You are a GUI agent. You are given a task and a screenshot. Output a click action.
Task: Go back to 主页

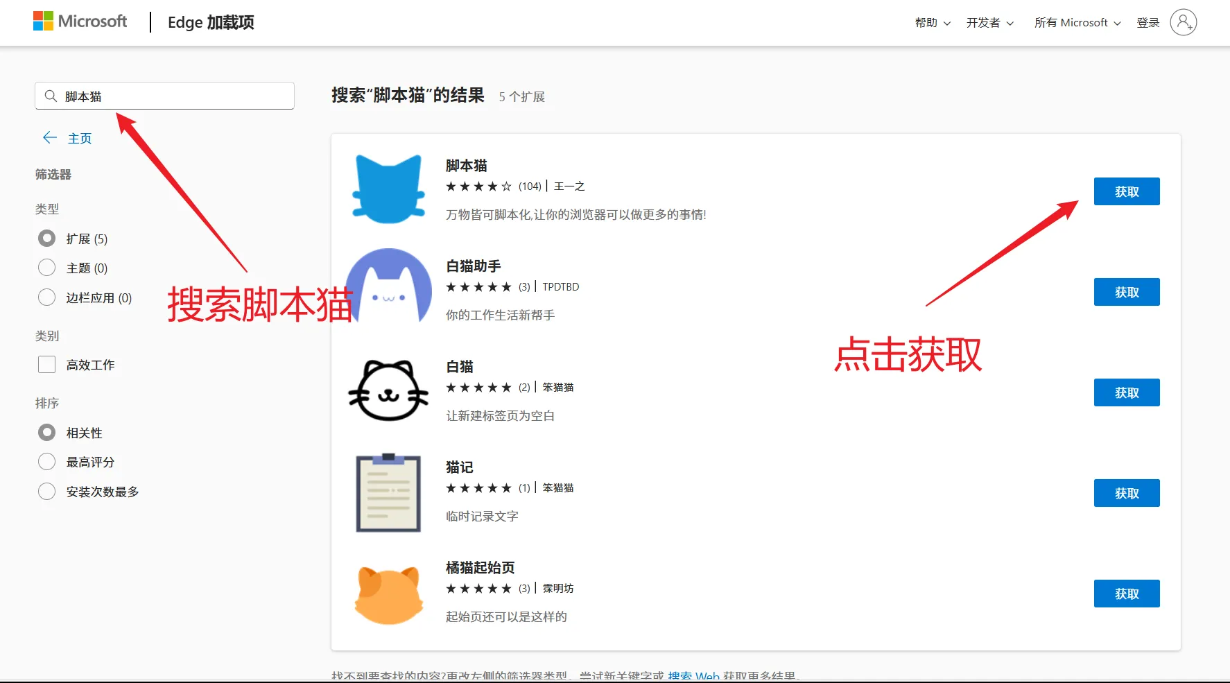point(80,138)
